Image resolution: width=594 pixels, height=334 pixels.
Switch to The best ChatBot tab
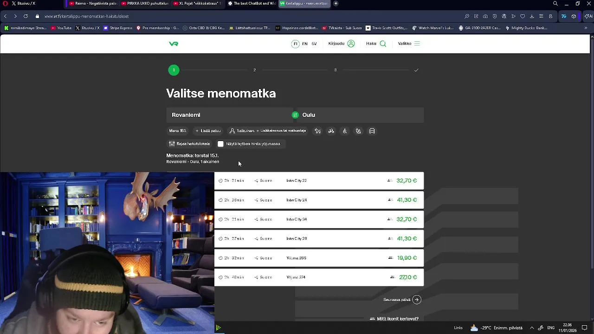point(252,3)
